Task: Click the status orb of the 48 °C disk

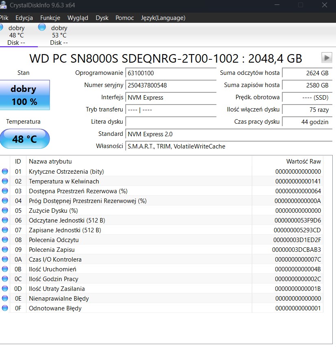Action: click(1, 27)
